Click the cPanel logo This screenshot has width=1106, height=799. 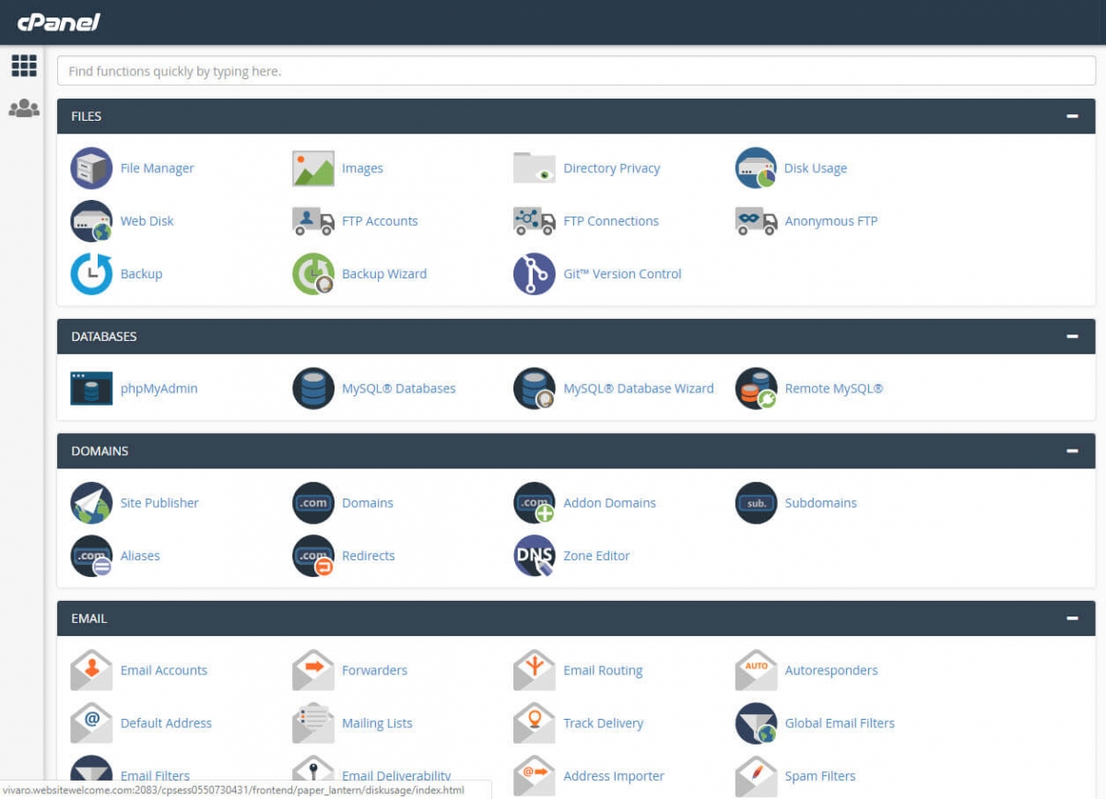point(59,22)
